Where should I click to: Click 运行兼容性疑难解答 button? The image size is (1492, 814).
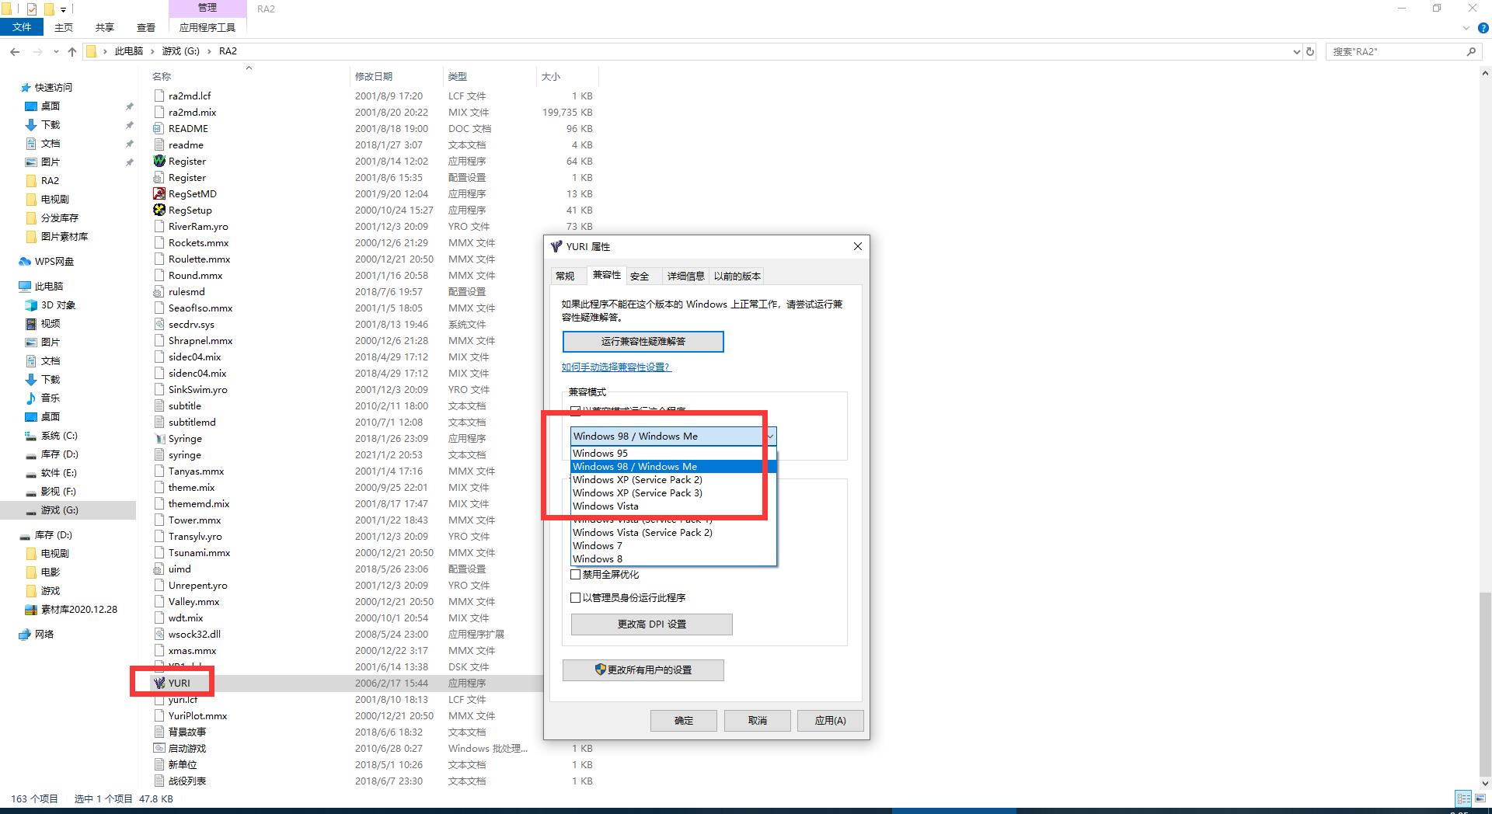[x=643, y=342]
